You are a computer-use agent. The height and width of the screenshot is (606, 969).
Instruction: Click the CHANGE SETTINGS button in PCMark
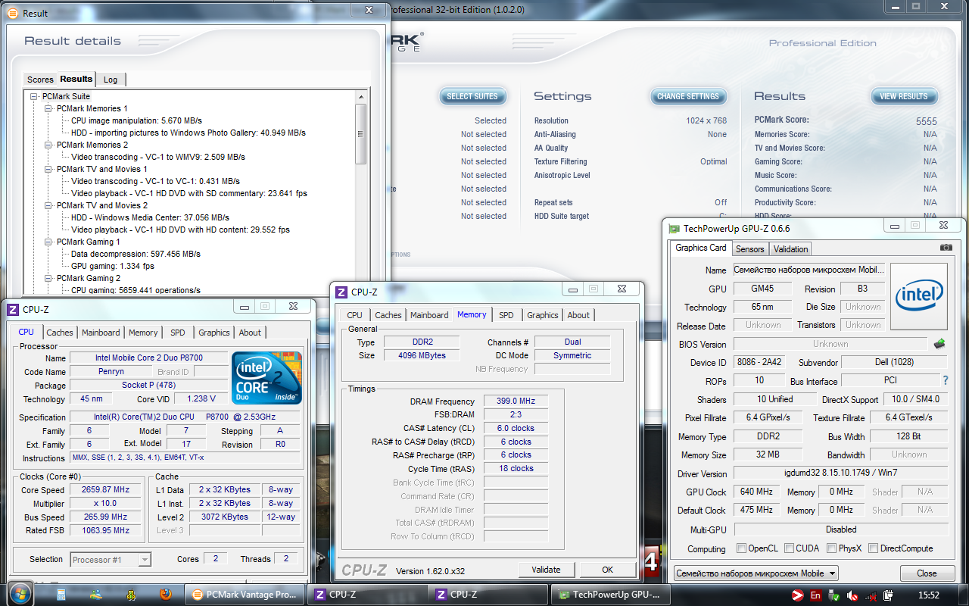[x=688, y=96]
